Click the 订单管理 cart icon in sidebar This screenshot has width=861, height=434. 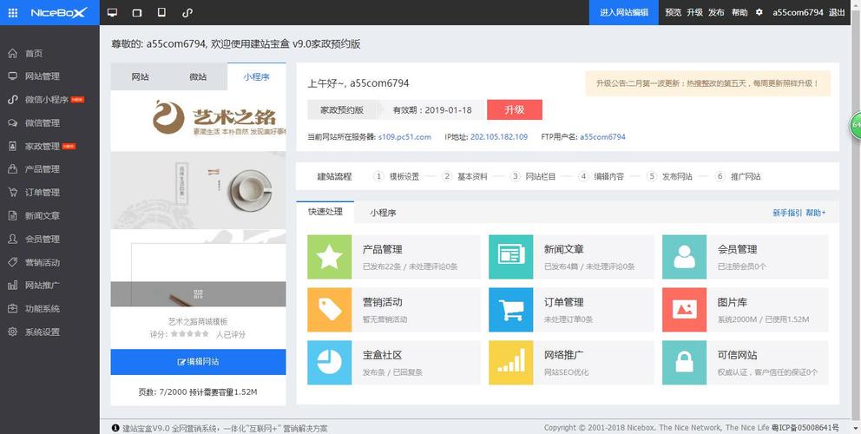point(13,193)
